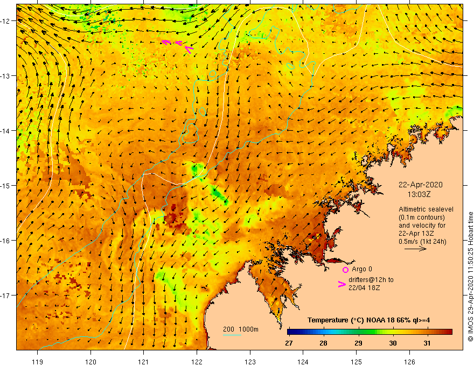
Task: Click the longitude axis label 123
Action: (x=250, y=362)
